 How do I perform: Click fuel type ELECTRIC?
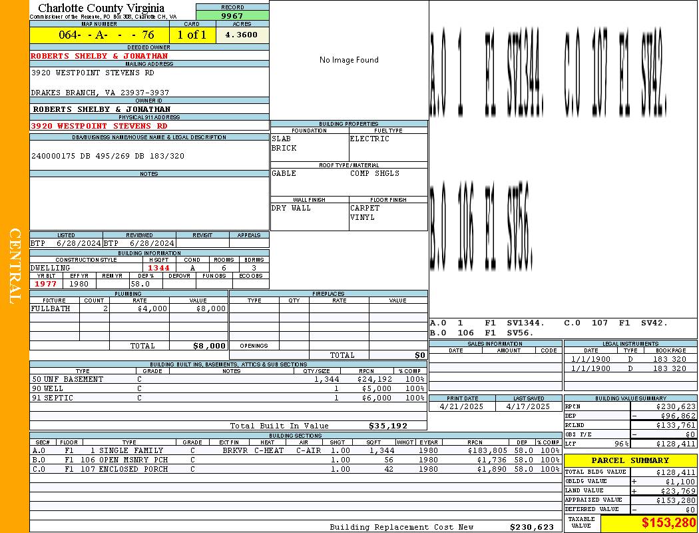click(x=369, y=139)
